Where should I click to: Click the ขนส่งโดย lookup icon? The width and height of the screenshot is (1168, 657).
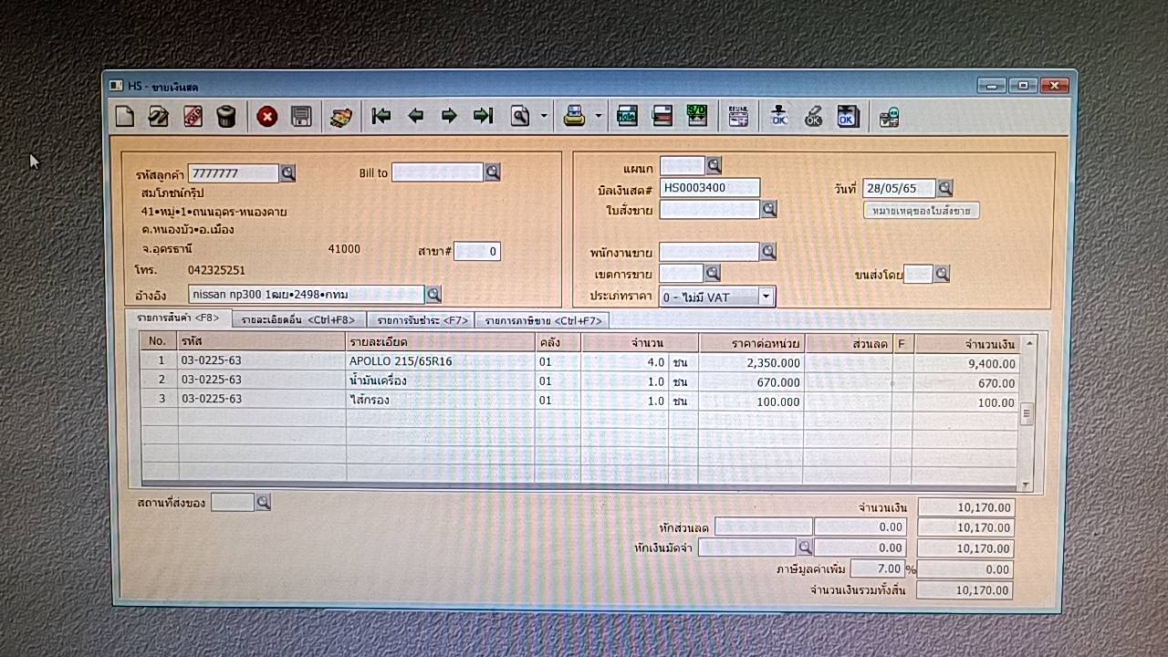[942, 273]
